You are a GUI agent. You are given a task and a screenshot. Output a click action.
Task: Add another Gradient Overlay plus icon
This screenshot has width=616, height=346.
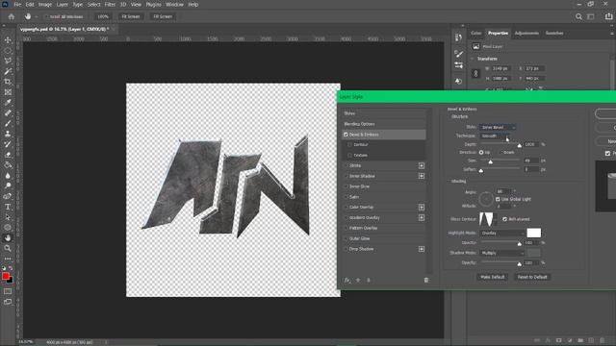click(422, 218)
